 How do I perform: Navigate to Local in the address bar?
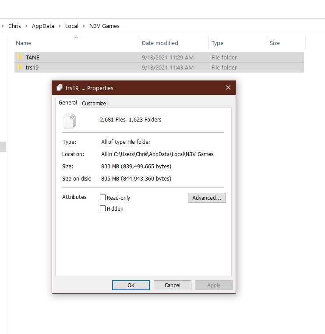point(72,26)
